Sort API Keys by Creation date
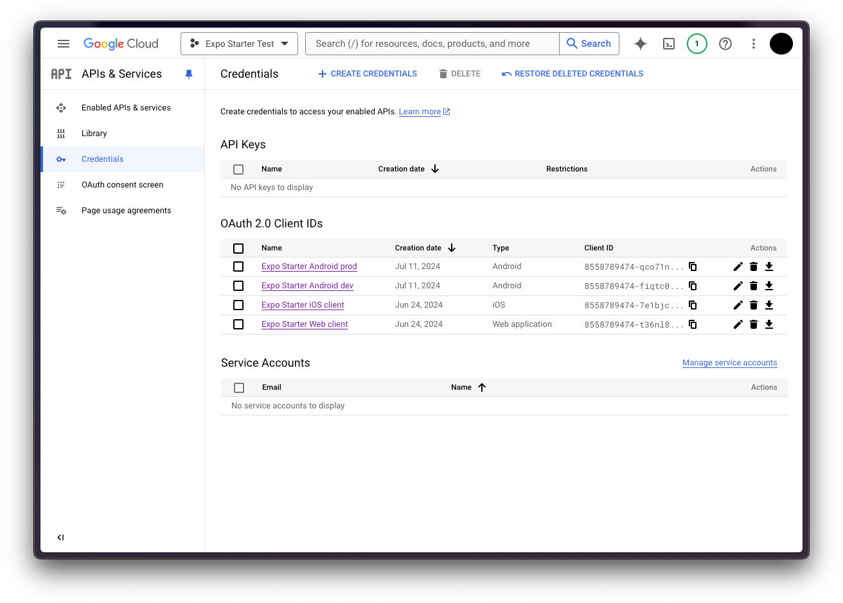The height and width of the screenshot is (603, 843). click(x=409, y=169)
